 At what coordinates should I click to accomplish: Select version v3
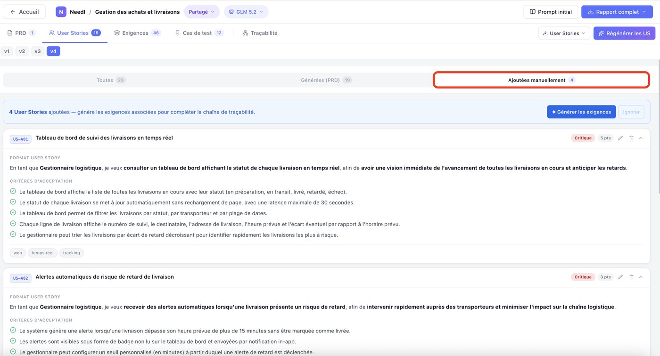[x=38, y=51]
